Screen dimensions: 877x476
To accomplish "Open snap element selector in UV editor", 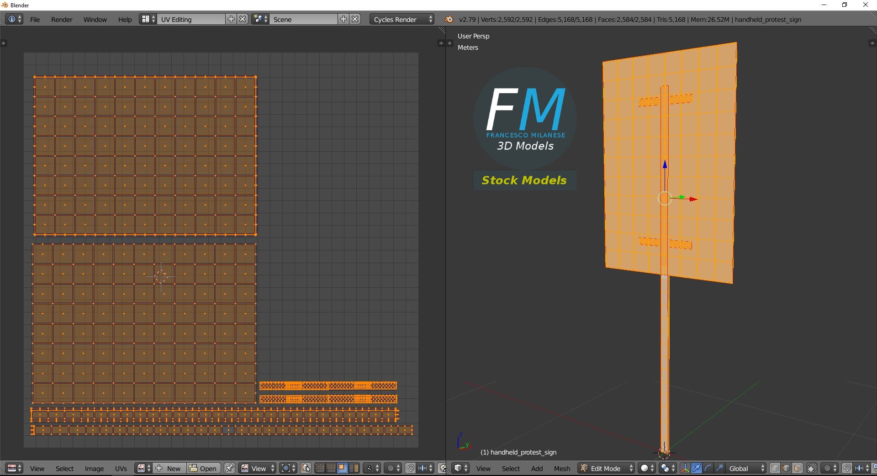I will click(x=426, y=468).
